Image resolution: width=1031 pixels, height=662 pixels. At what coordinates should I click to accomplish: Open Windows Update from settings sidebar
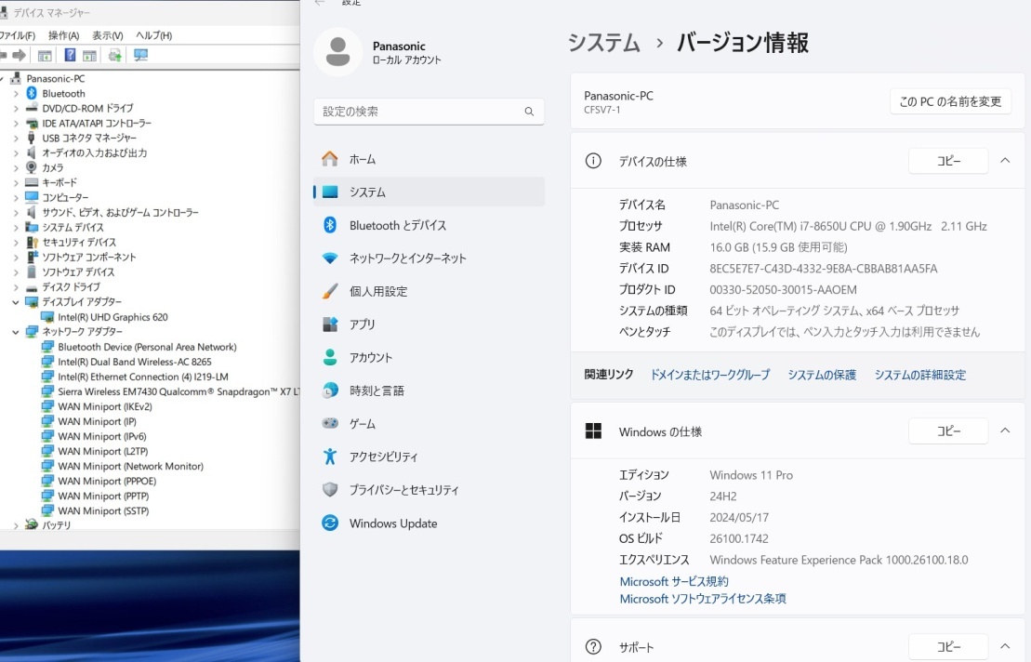coord(392,523)
